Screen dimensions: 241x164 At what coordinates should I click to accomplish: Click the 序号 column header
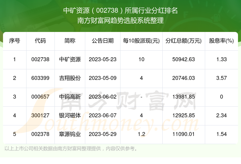[14, 41]
